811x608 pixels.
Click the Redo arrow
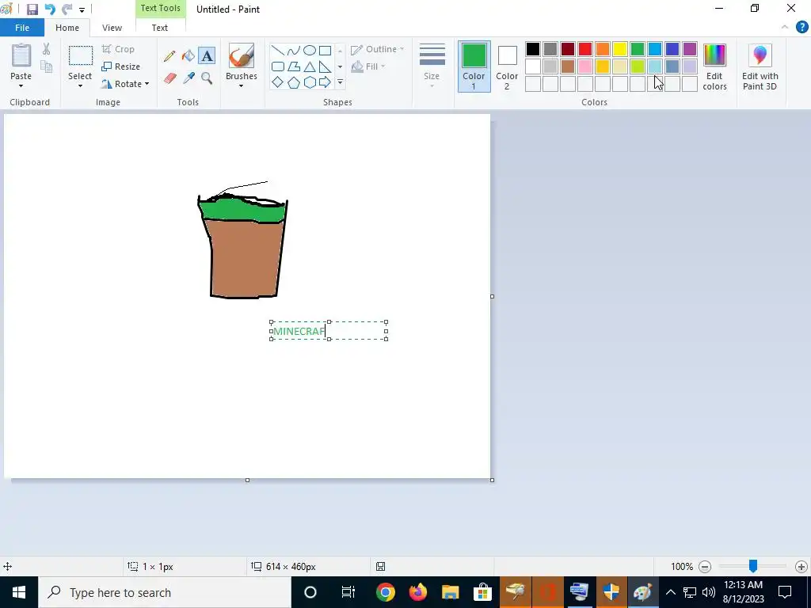click(67, 9)
